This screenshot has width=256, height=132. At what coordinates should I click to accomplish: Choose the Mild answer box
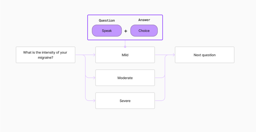[125, 55]
